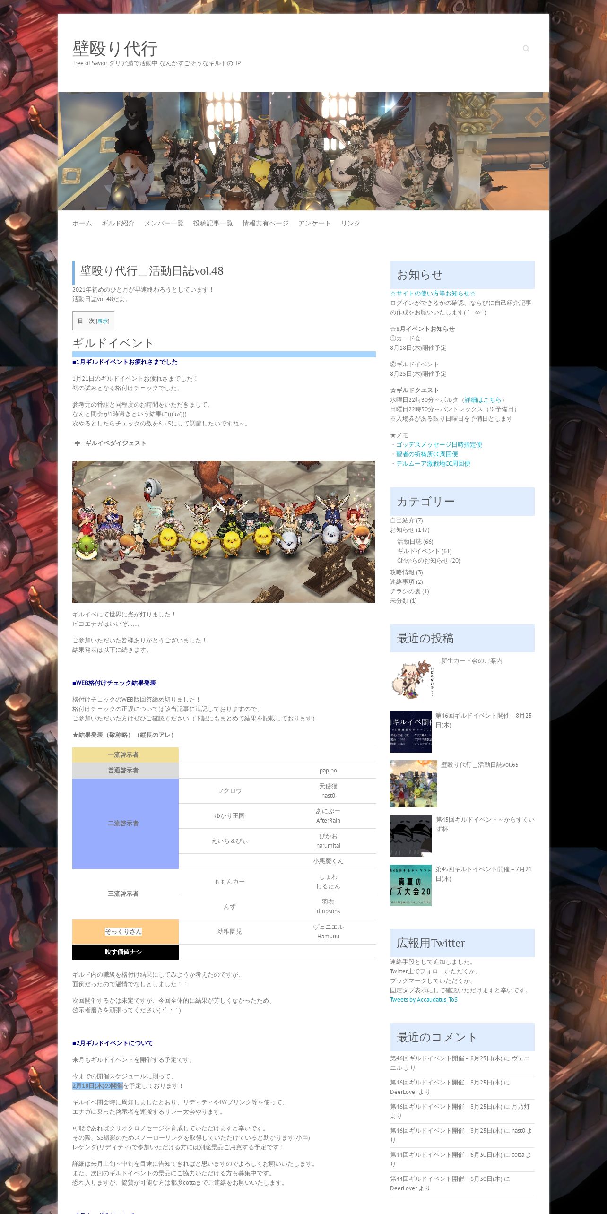Open the 第46回ギルドイベント開催 – 8月25日 recent post

pos(484,720)
